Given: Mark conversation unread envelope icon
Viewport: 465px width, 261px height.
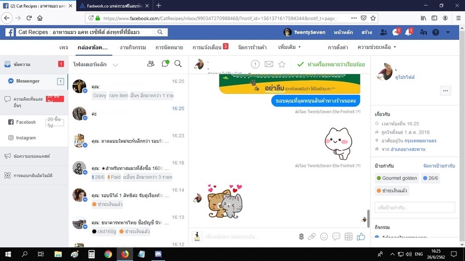Looking at the screenshot, I should coord(269,64).
